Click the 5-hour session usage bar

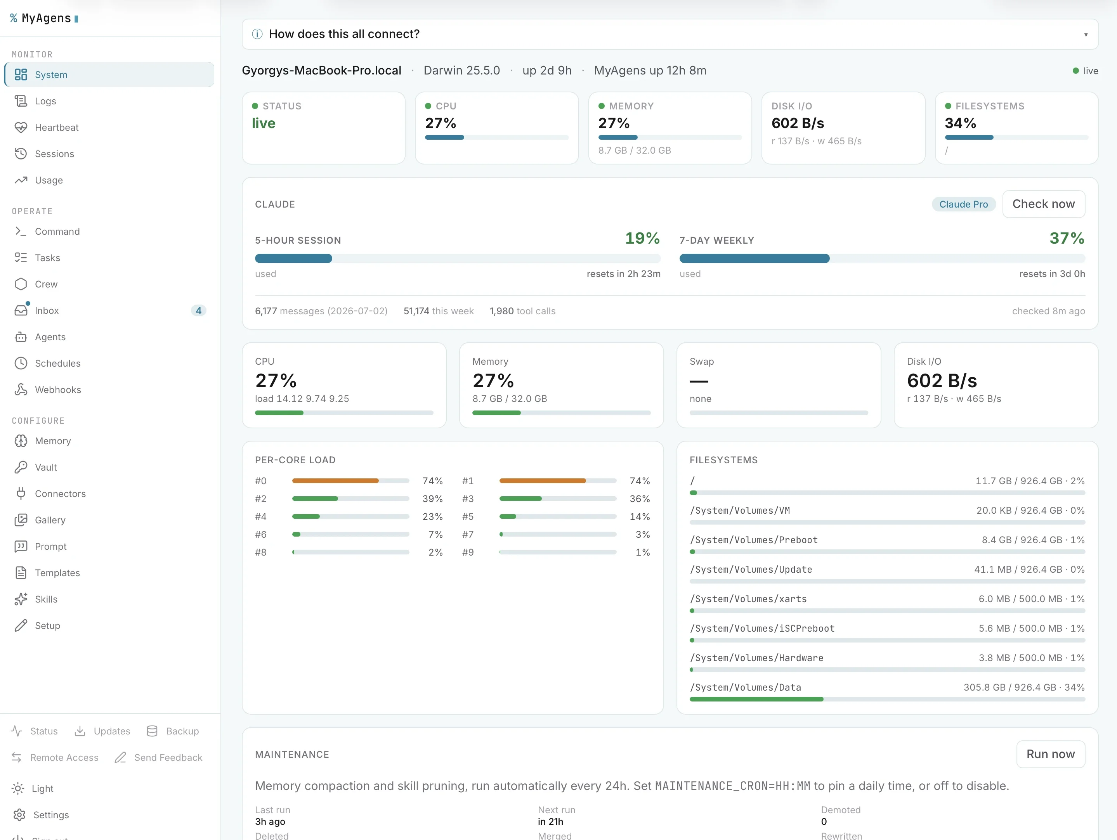coord(458,258)
